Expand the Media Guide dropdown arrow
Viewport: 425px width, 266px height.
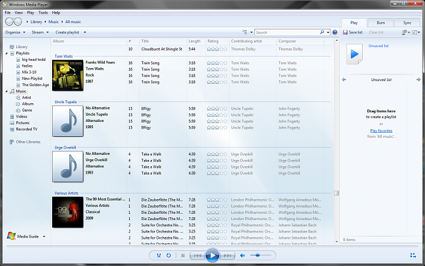coord(44,237)
